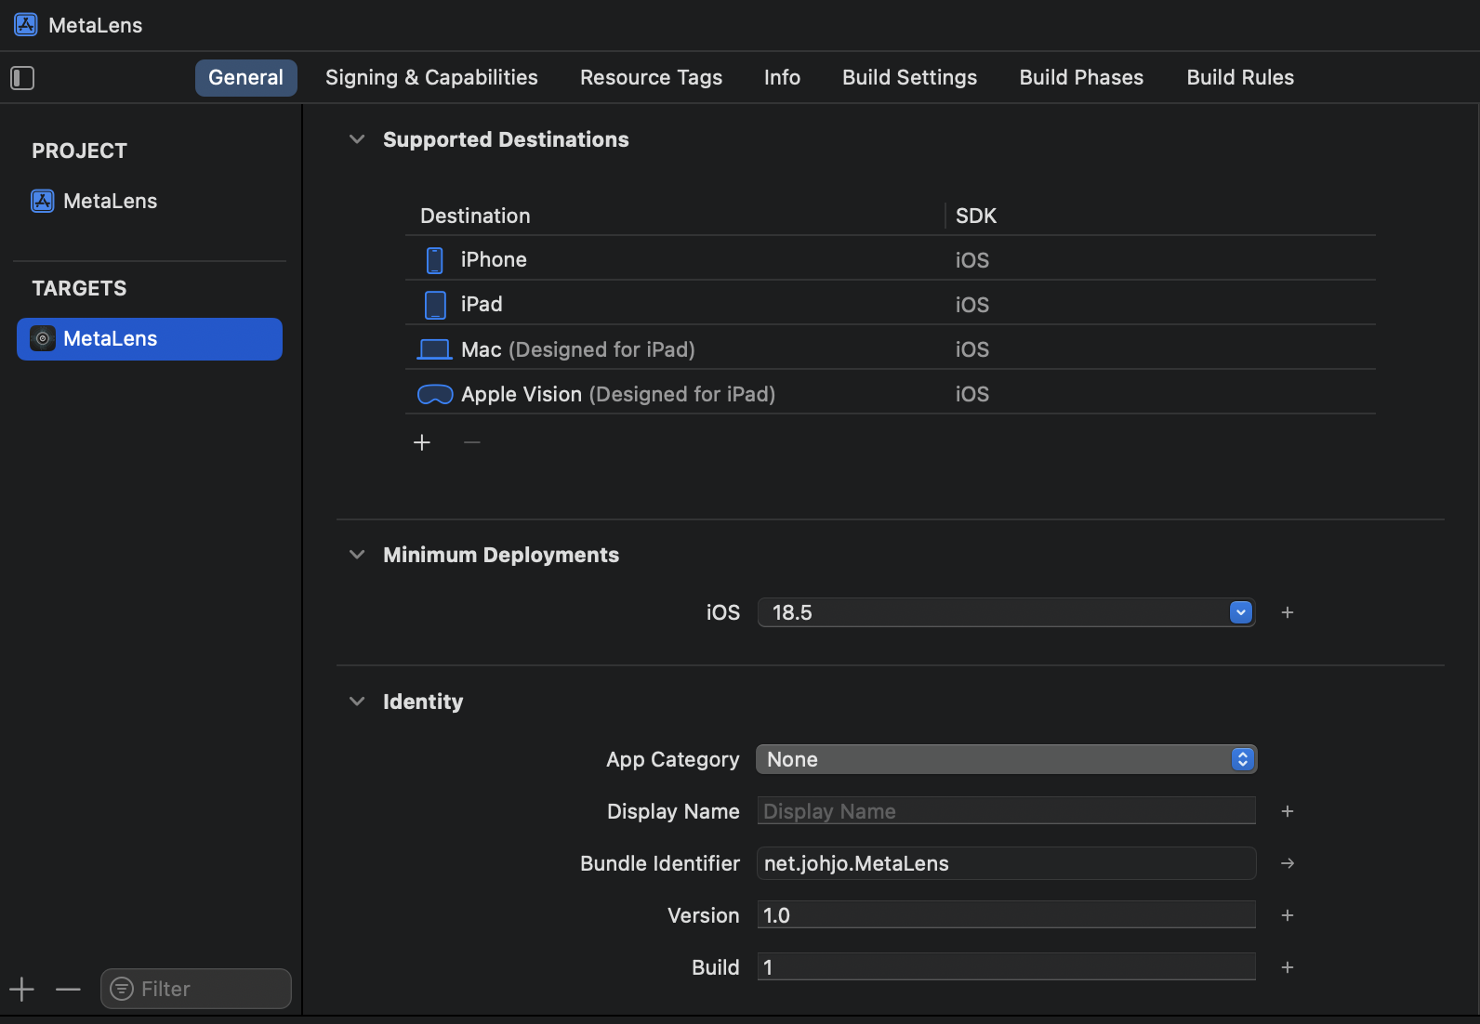This screenshot has width=1480, height=1024.
Task: Click the Version text field
Action: pyautogui.click(x=1007, y=915)
